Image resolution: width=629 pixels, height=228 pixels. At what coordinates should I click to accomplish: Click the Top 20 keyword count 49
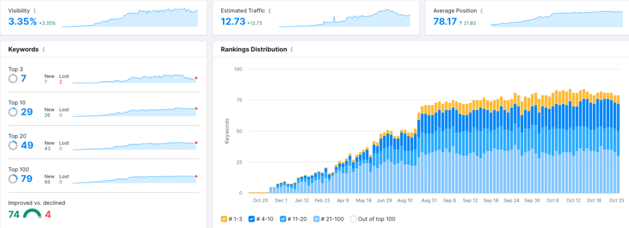click(x=27, y=145)
